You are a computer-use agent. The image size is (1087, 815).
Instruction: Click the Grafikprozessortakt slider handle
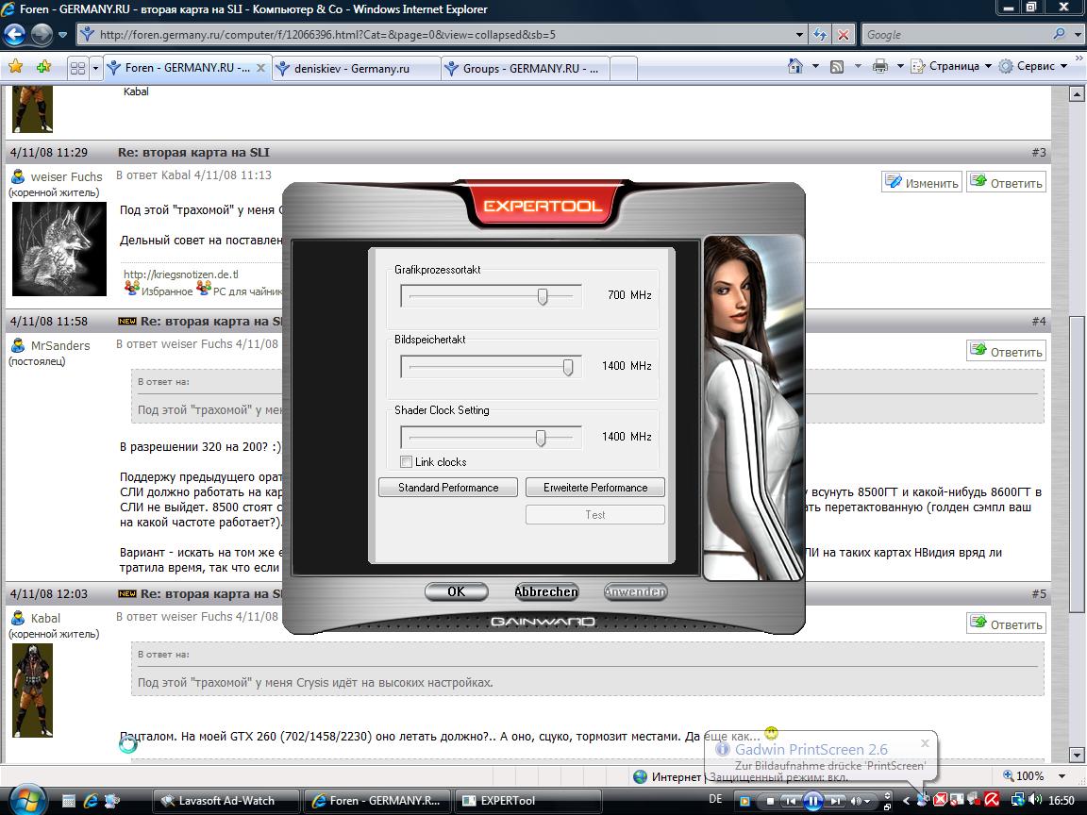coord(543,296)
